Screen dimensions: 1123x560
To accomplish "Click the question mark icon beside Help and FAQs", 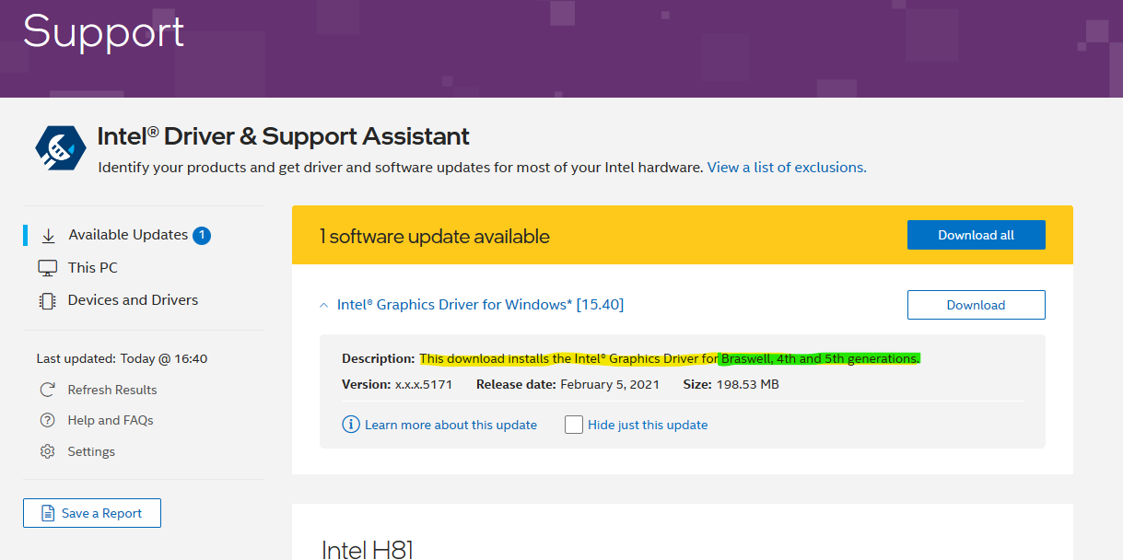I will coord(48,420).
